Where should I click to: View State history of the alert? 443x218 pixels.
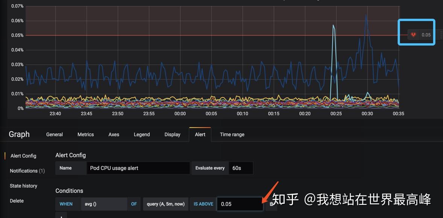click(23, 186)
